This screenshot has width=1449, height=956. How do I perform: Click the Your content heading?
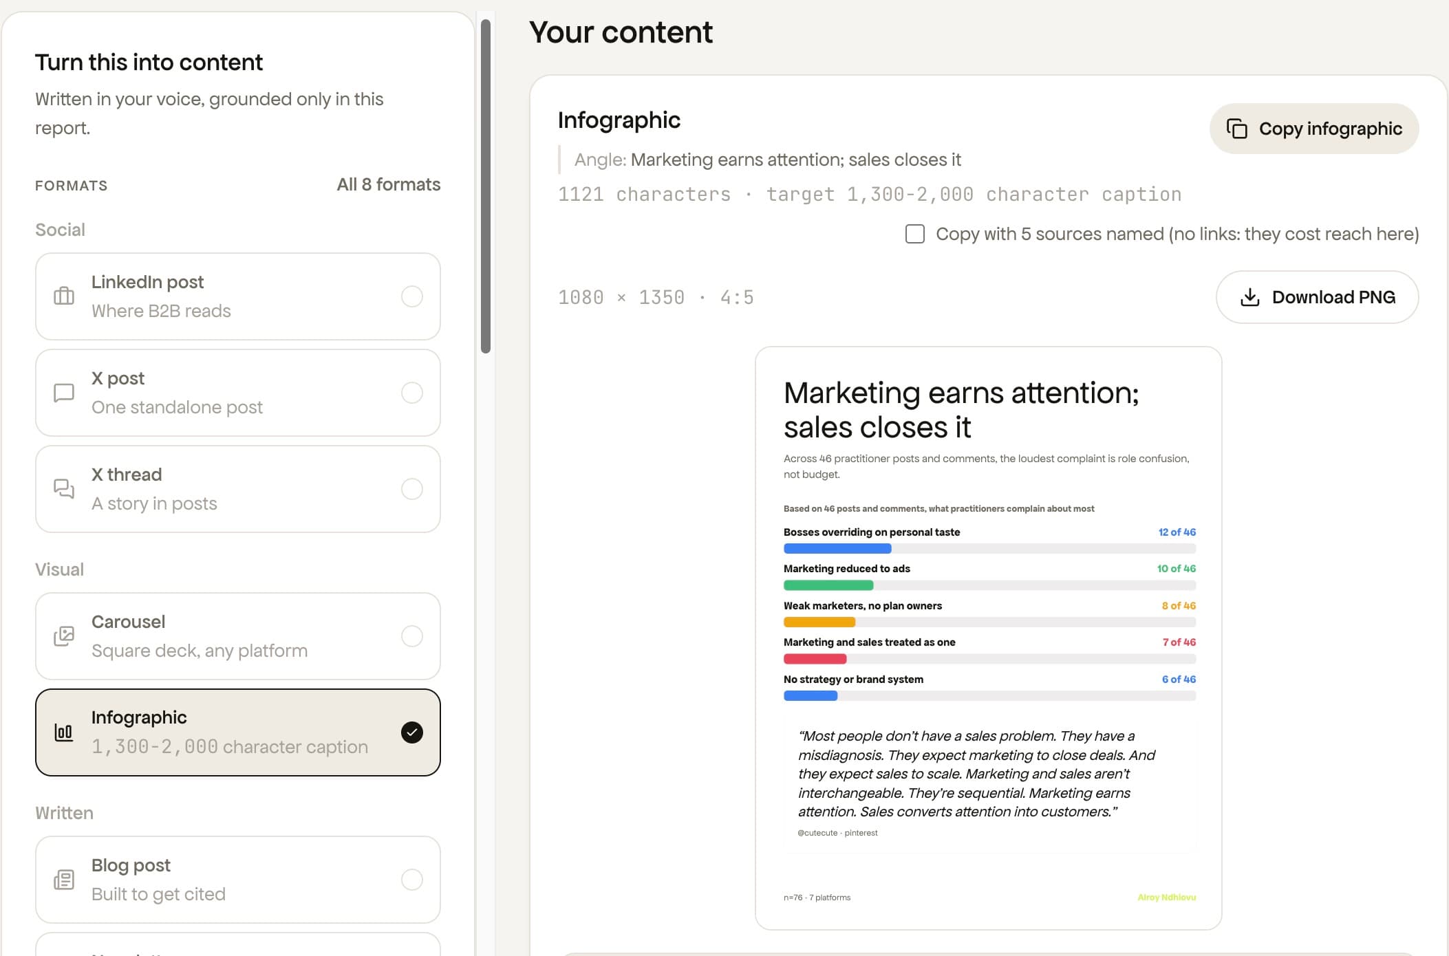click(x=621, y=32)
